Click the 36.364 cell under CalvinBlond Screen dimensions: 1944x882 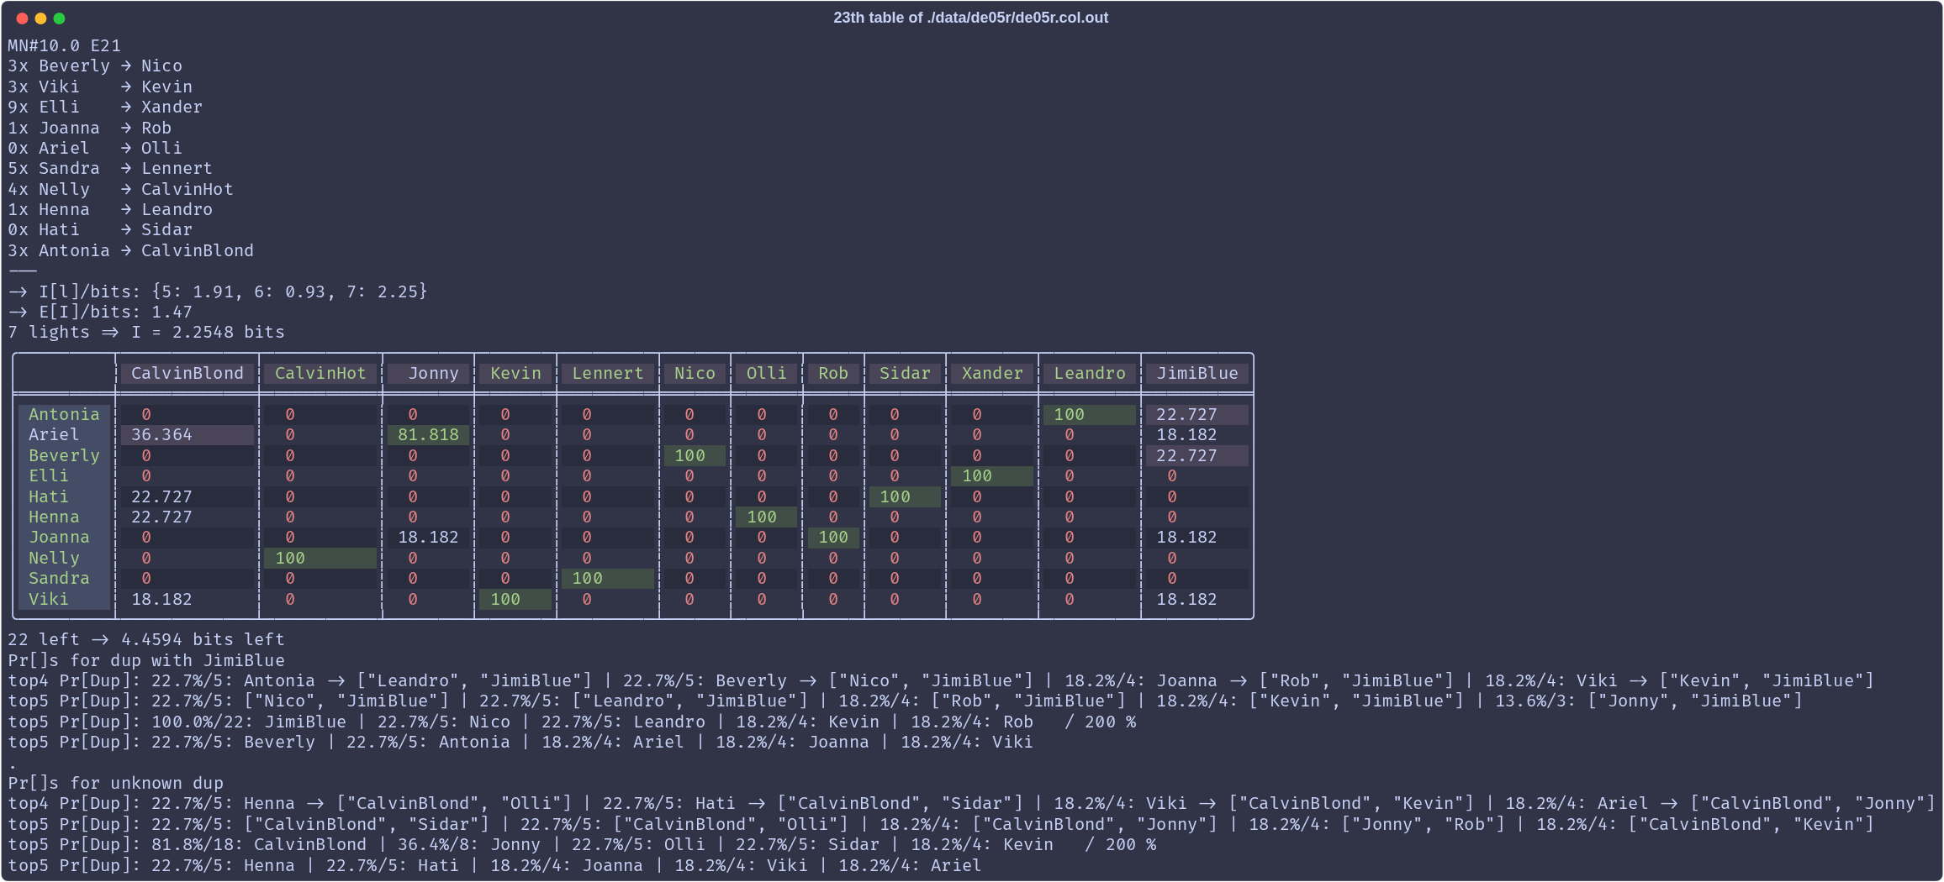(x=161, y=434)
